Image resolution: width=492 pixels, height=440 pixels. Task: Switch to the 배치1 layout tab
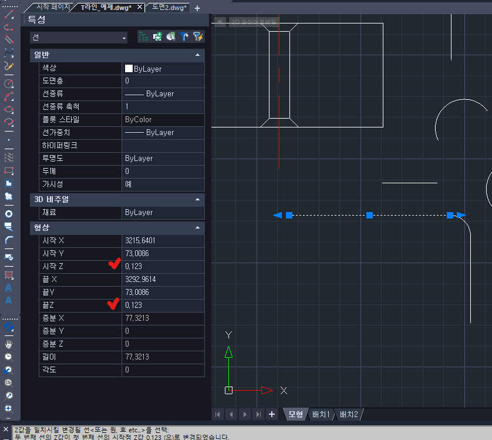point(321,414)
